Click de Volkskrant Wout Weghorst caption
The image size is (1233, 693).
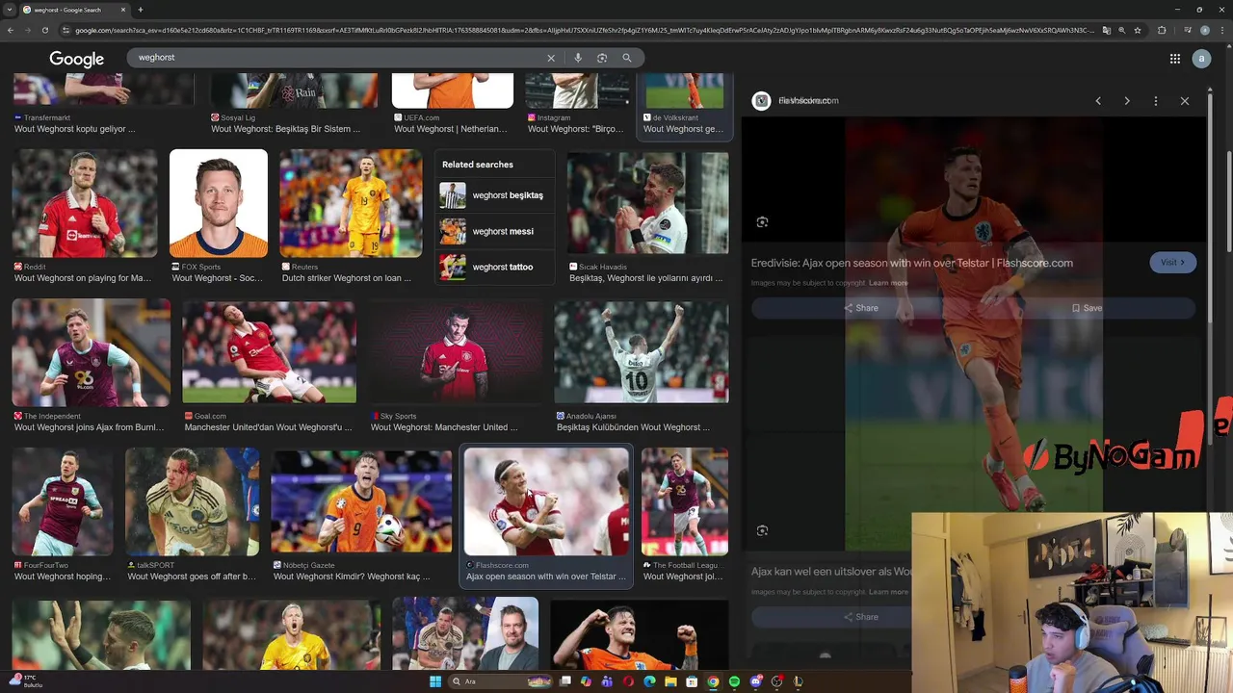pyautogui.click(x=683, y=129)
